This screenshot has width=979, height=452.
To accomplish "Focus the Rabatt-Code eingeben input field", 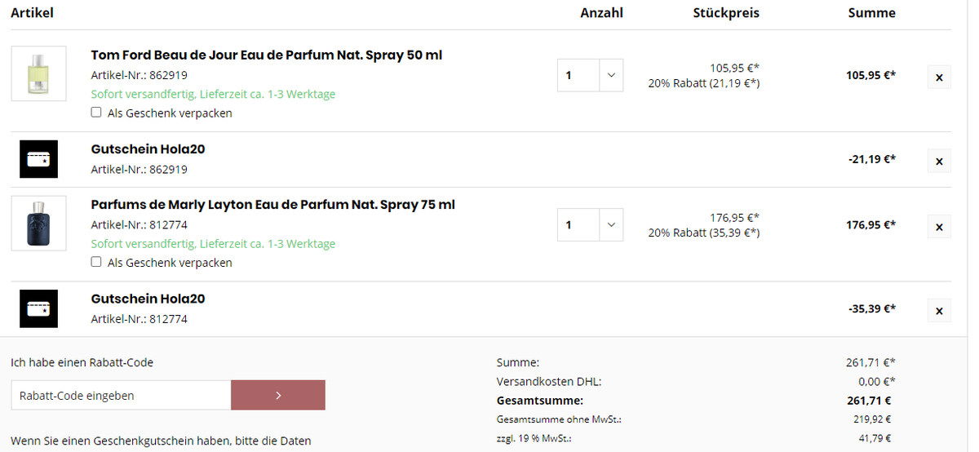I will pyautogui.click(x=121, y=395).
